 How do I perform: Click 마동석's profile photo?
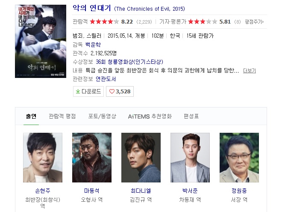coord(92,158)
